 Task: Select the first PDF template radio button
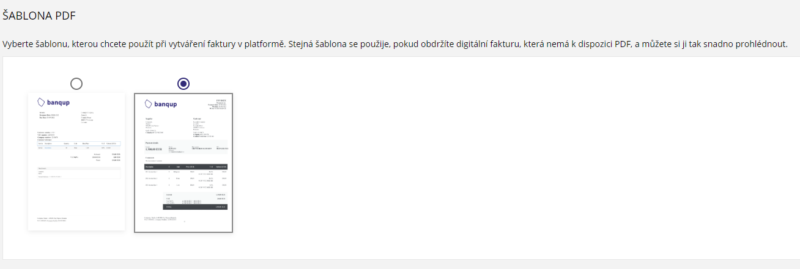[x=76, y=84]
